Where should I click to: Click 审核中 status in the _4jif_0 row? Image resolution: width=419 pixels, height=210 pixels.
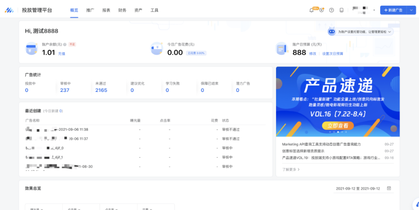(x=227, y=148)
